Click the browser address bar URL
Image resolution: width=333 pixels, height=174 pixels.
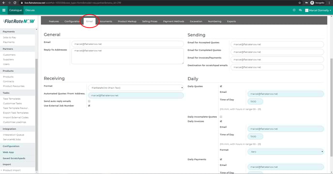[x=73, y=3]
